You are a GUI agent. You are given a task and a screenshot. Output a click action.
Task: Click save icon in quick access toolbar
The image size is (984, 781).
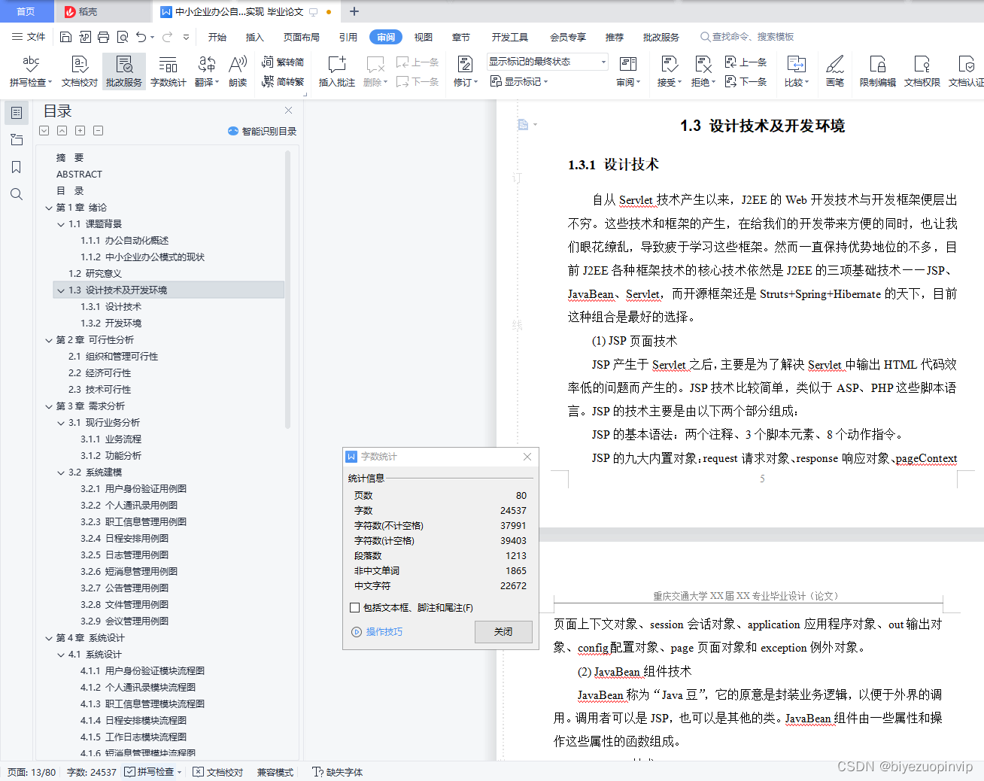point(65,37)
